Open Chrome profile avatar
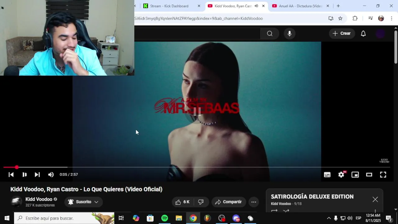 381,18
